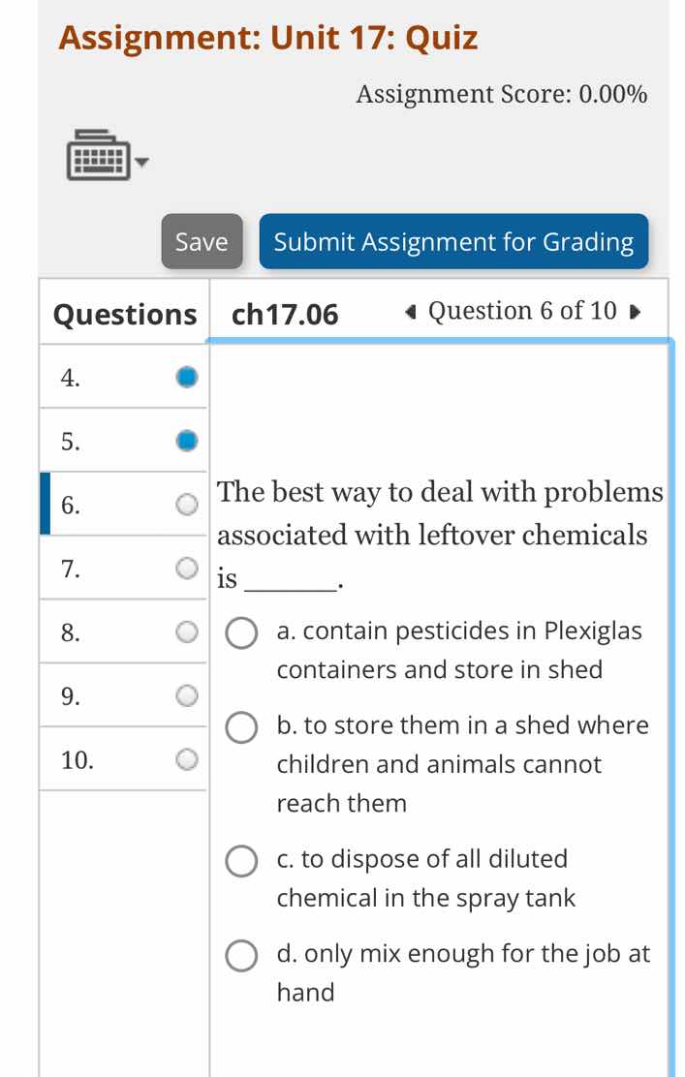Select answer b store in a shed
The width and height of the screenshot is (685, 1077).
click(241, 727)
